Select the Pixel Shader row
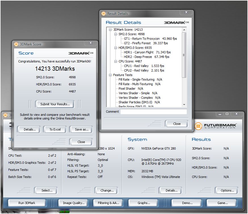Image resolution: width=248 pixels, height=214 pixels. coord(131,89)
